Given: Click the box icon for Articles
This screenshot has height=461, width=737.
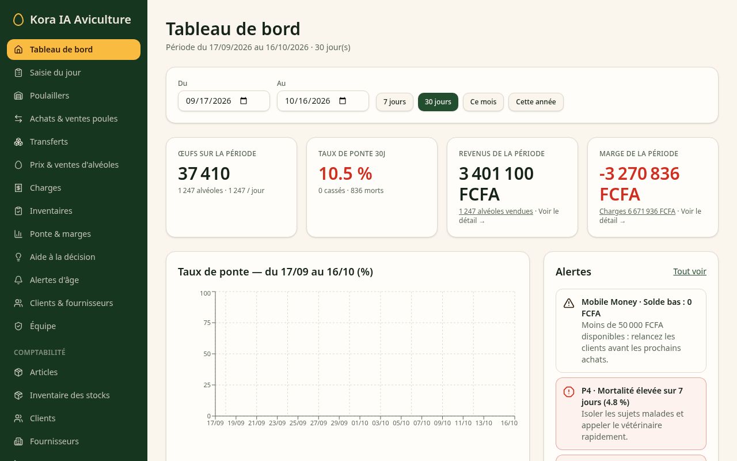Looking at the screenshot, I should (18, 372).
